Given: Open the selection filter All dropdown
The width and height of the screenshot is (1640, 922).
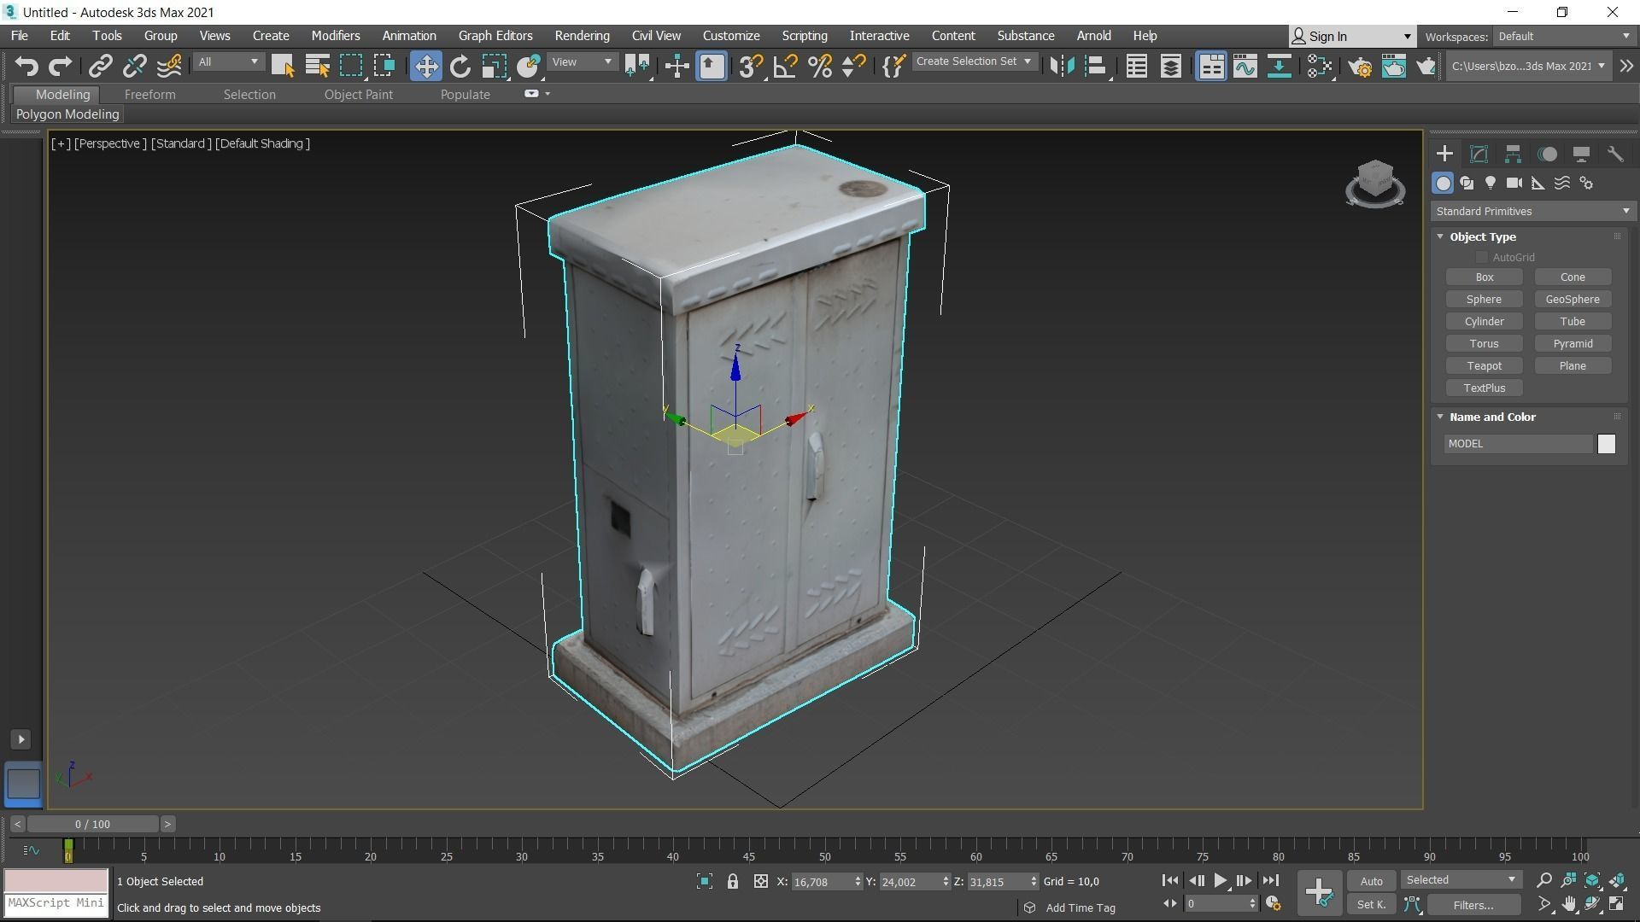Looking at the screenshot, I should 228,61.
